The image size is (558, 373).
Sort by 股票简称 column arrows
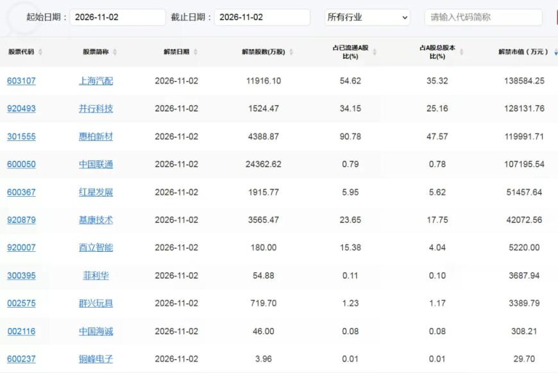click(115, 52)
